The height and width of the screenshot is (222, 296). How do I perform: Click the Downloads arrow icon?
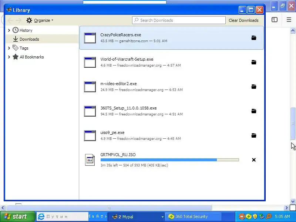pos(16,39)
